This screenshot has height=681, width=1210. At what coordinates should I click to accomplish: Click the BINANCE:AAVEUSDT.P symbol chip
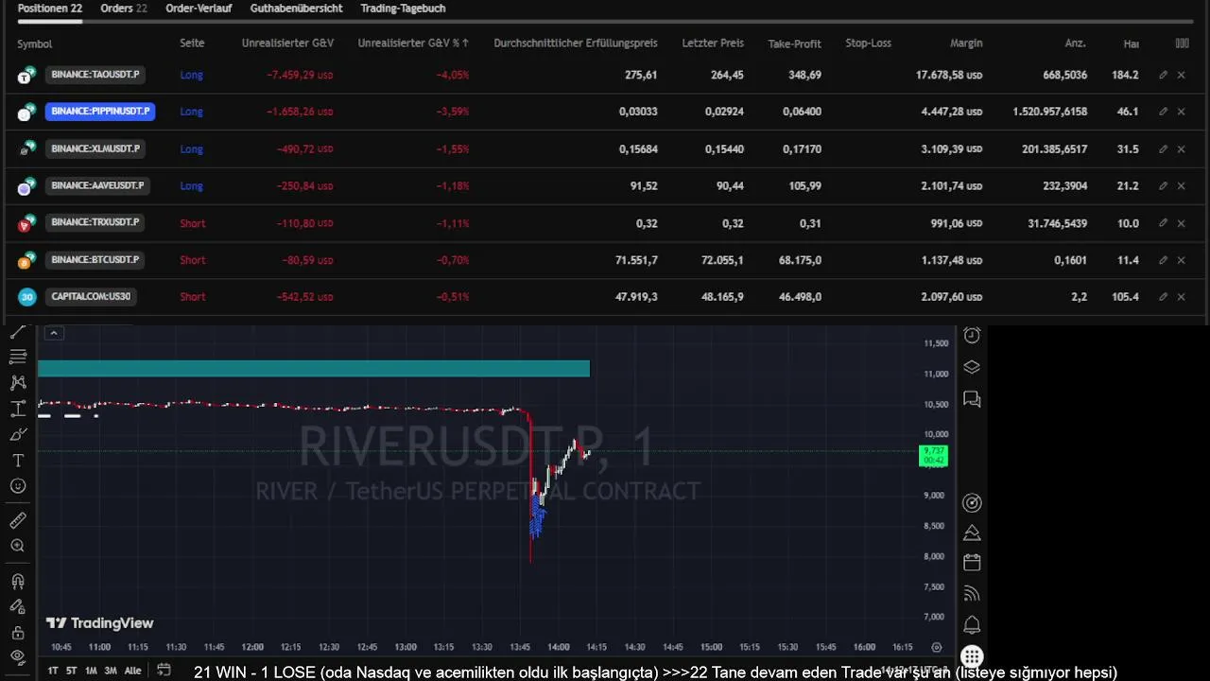point(97,186)
